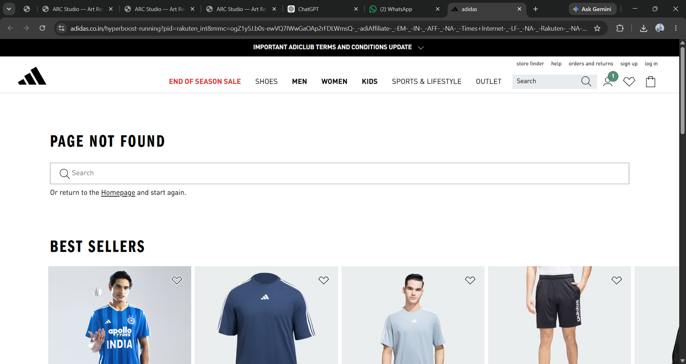Image resolution: width=686 pixels, height=364 pixels.
Task: View site information icon in address bar
Action: (x=61, y=28)
